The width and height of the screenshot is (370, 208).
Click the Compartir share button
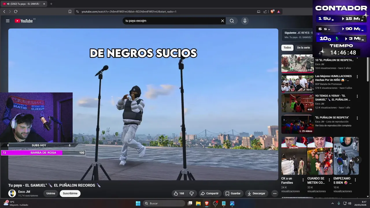click(210, 193)
